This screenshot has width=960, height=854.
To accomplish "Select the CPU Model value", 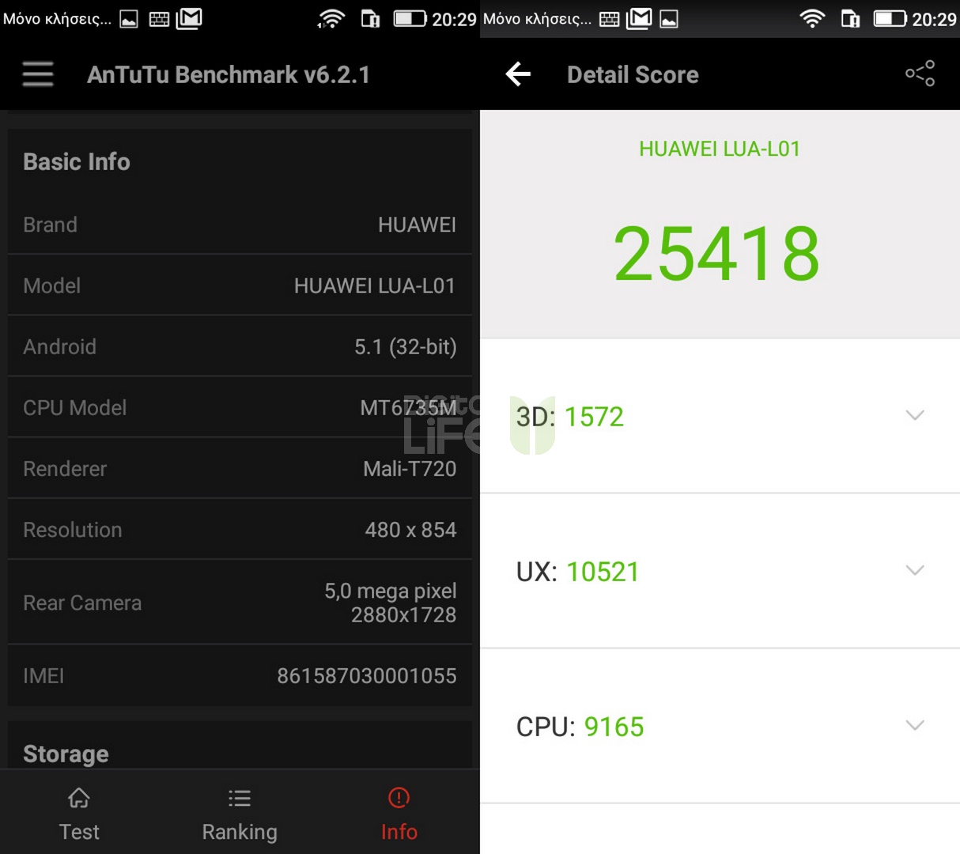I will [x=408, y=407].
